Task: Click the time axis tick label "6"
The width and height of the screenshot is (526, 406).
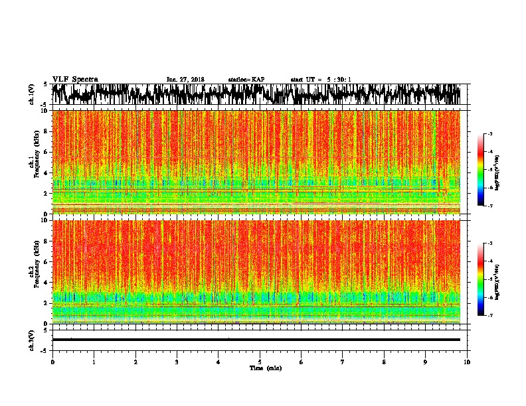Action: 302,362
